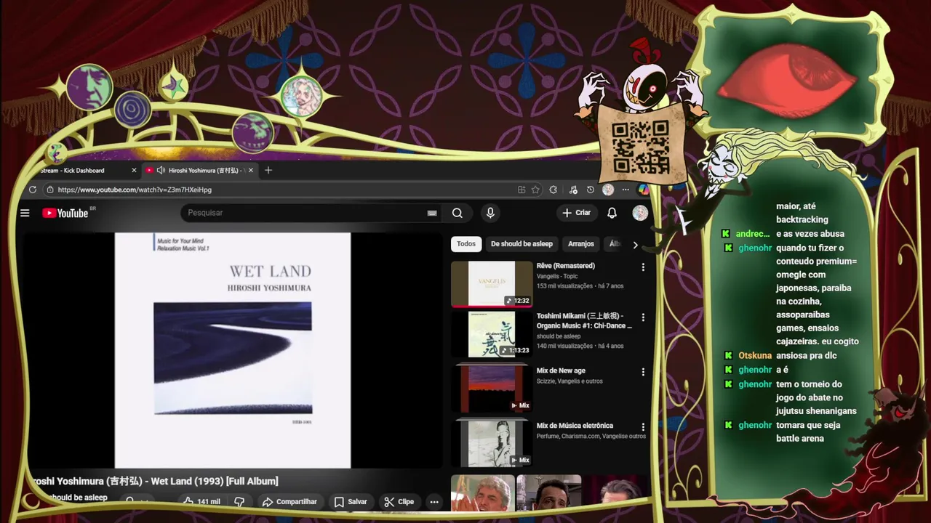Select the Hiroshi Yoshimura YouTube tab
Screen dimensions: 931x523
(199, 170)
